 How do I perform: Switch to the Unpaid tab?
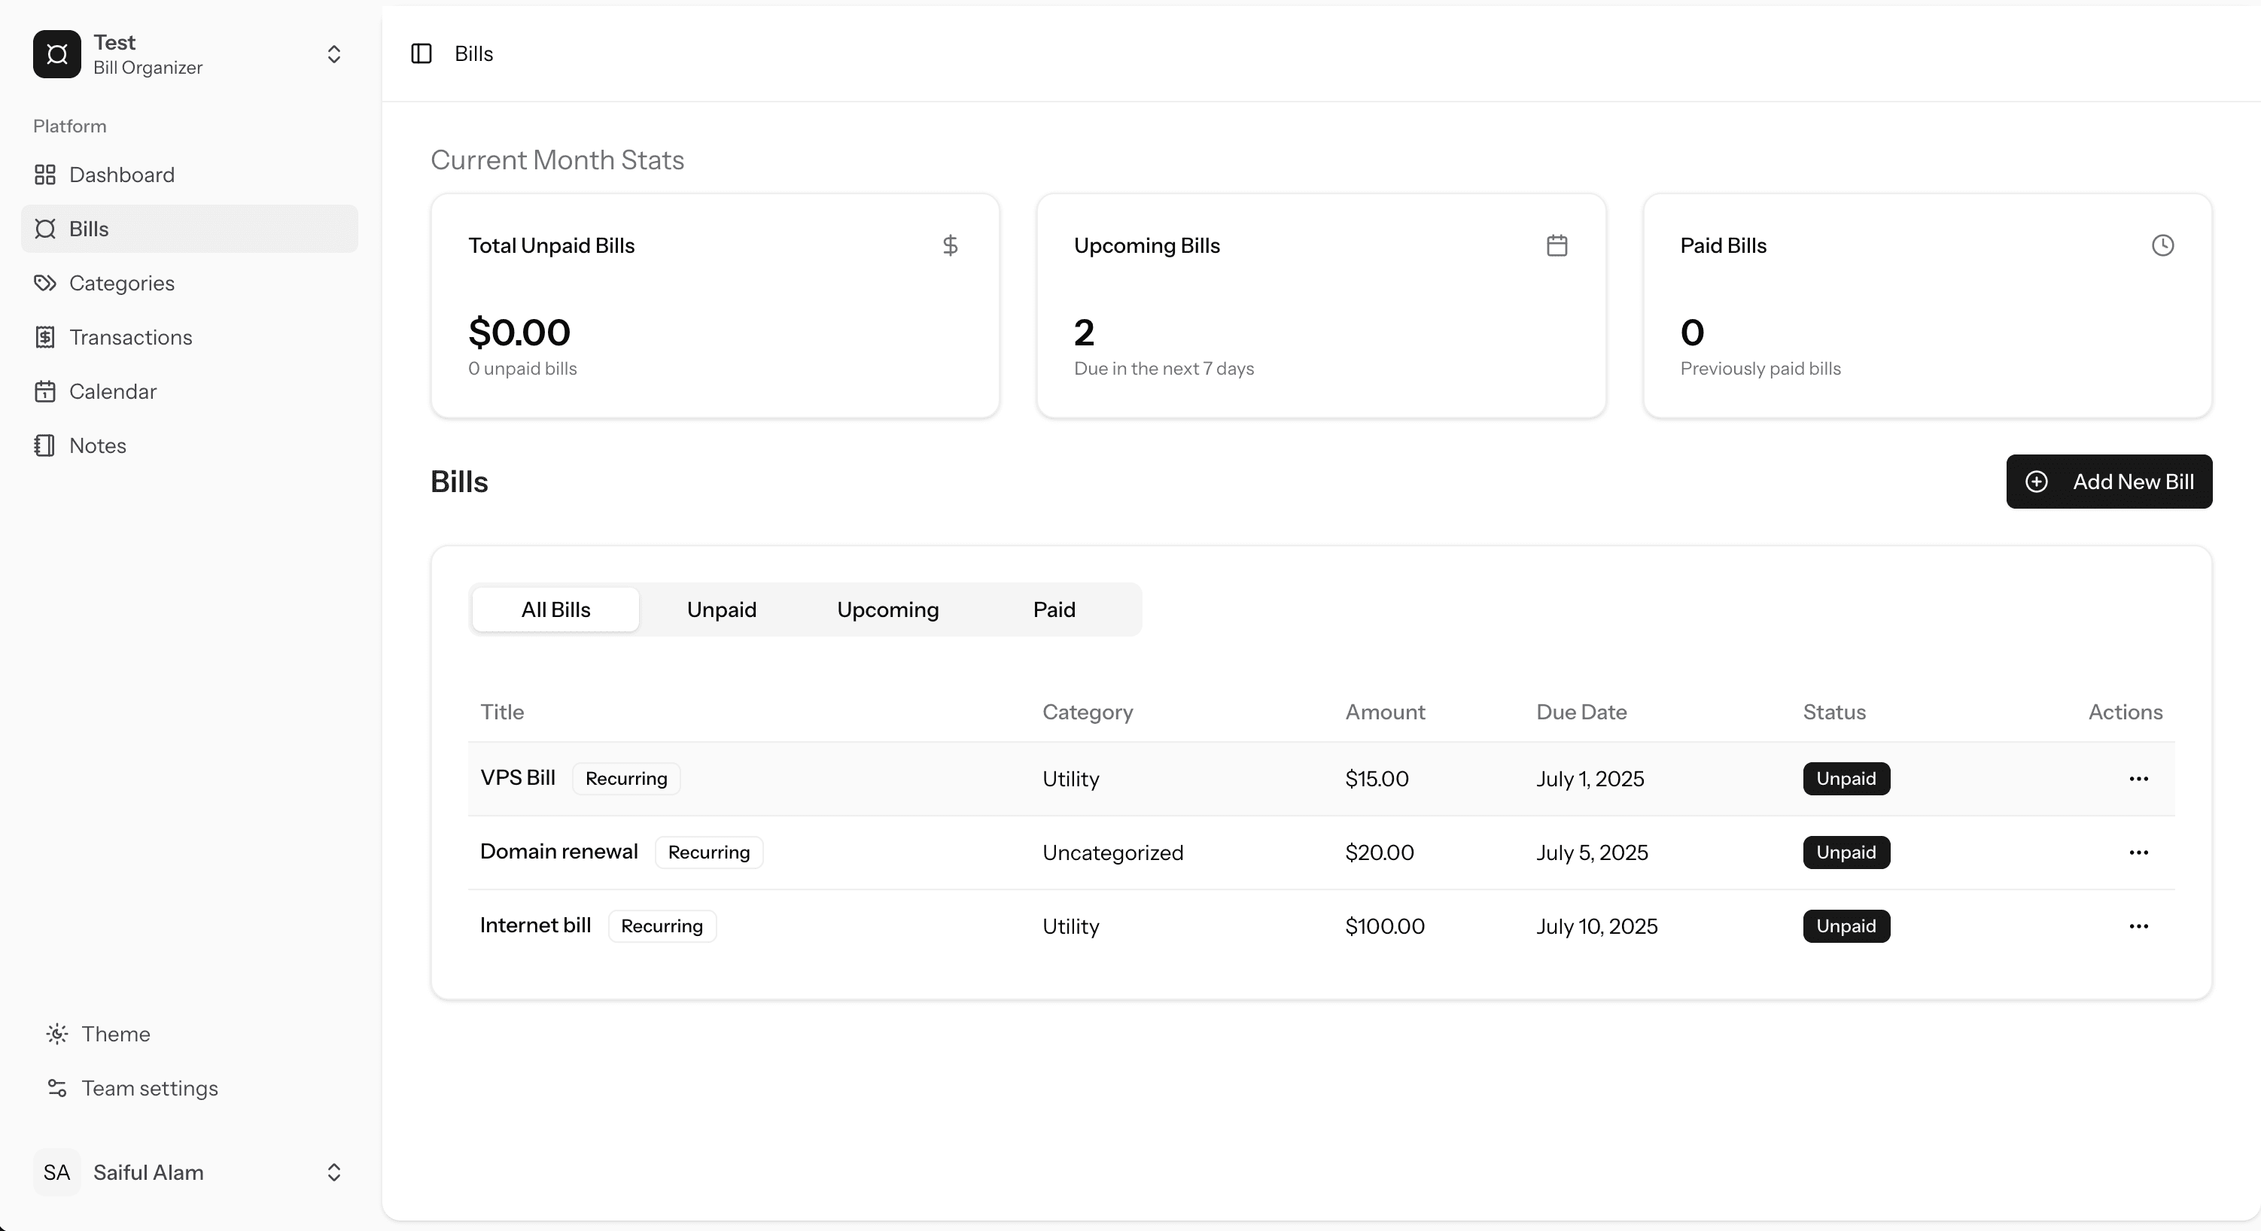722,609
